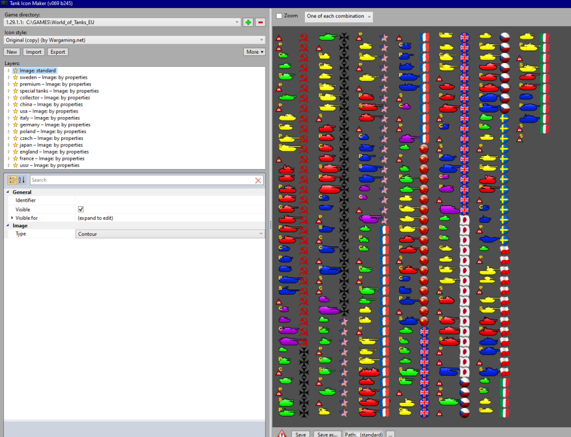Click the star icon of italy layer
Screen dimensions: 571x437
coord(15,118)
